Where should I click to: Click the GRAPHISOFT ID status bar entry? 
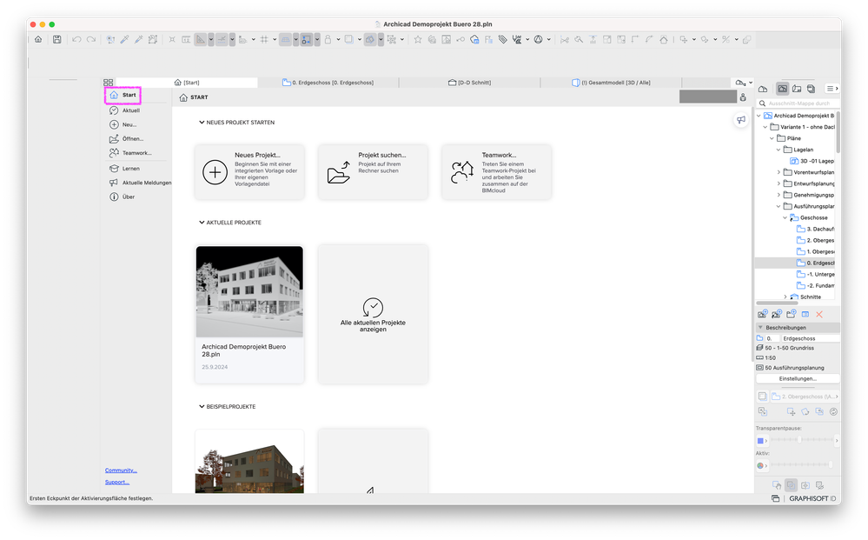click(812, 498)
